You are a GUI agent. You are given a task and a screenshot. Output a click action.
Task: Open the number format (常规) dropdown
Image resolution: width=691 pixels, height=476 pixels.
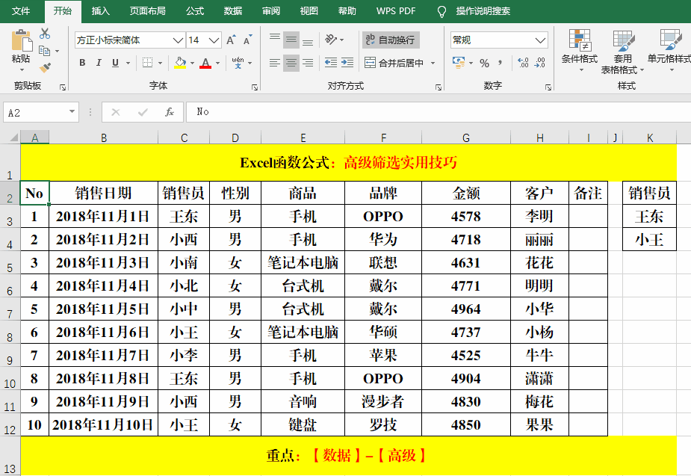point(539,40)
